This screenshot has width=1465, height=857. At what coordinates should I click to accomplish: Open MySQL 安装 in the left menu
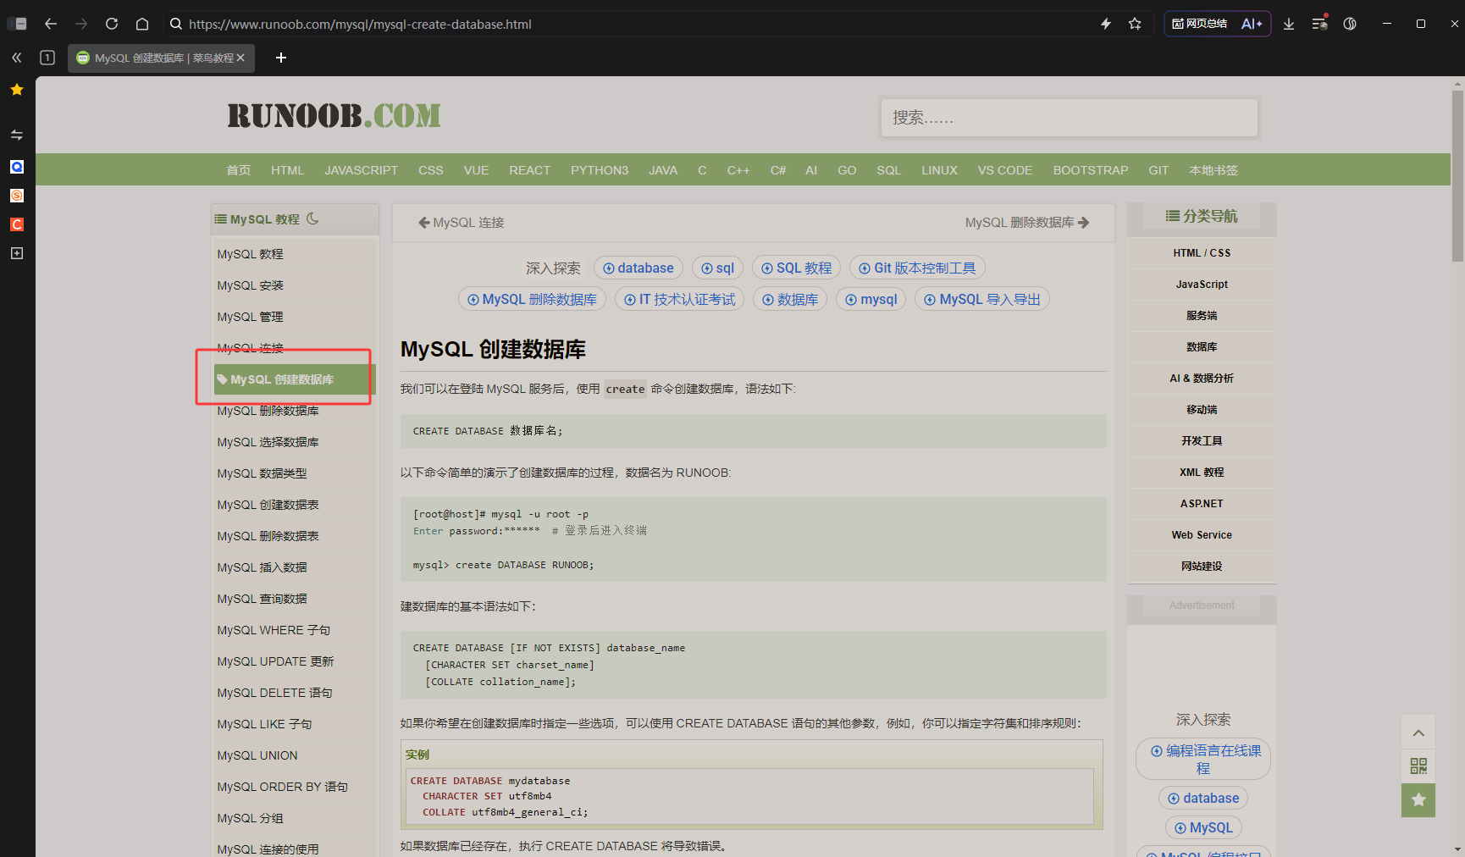[293, 285]
